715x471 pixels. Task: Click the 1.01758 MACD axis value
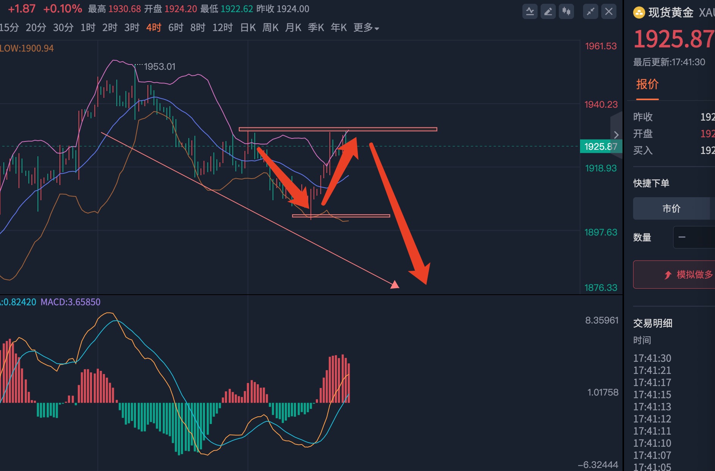pyautogui.click(x=603, y=392)
